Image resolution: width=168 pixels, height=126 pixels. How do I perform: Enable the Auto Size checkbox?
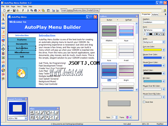(x=144, y=102)
